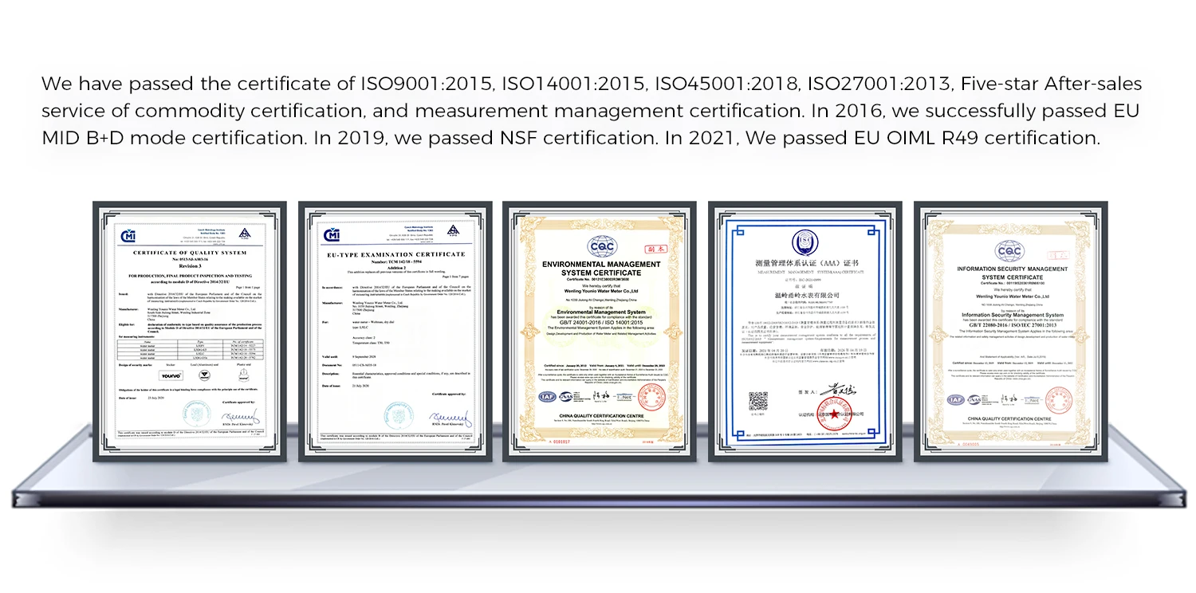This screenshot has width=1196, height=593.
Task: Click the "INFORMATION SECURITY MANAGEMENT SYSTEM CERTIFICATE" heading
Action: pos(1012,273)
